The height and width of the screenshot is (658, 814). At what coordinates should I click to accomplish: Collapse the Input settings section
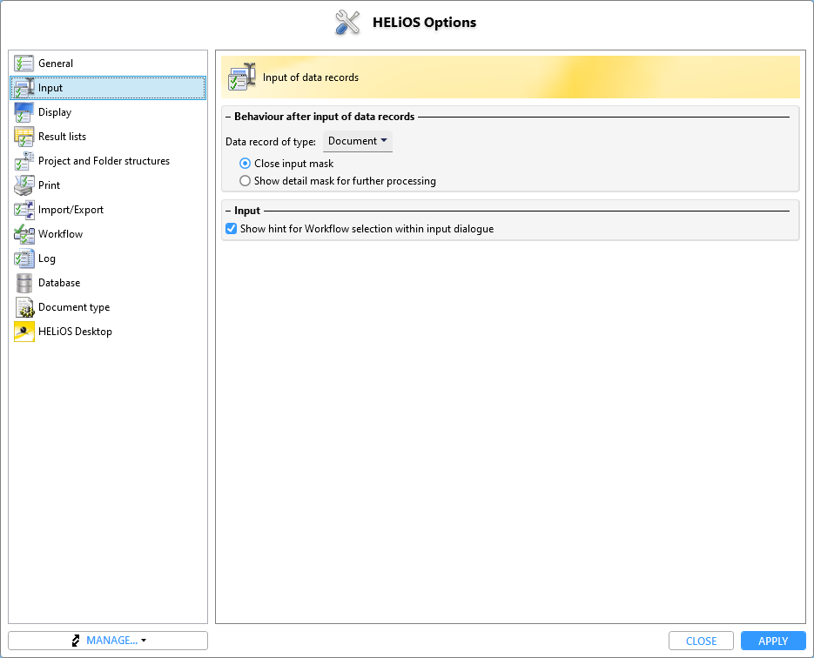pos(228,211)
